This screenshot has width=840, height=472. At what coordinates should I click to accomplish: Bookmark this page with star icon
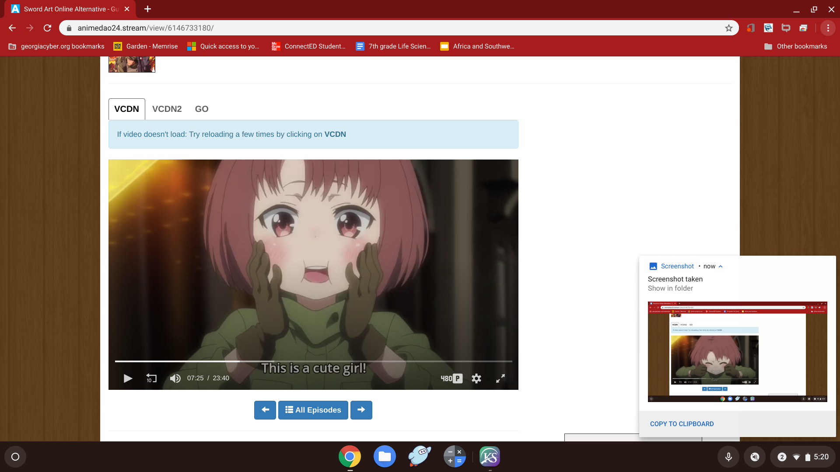coord(728,28)
